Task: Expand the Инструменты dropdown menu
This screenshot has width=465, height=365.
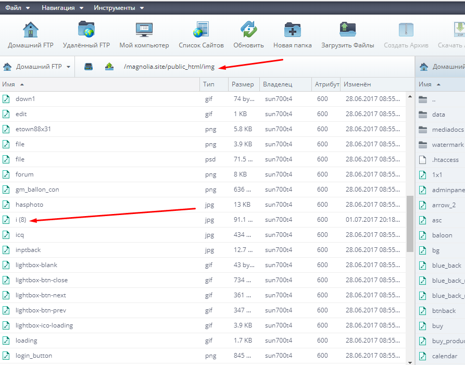Action: tap(119, 8)
